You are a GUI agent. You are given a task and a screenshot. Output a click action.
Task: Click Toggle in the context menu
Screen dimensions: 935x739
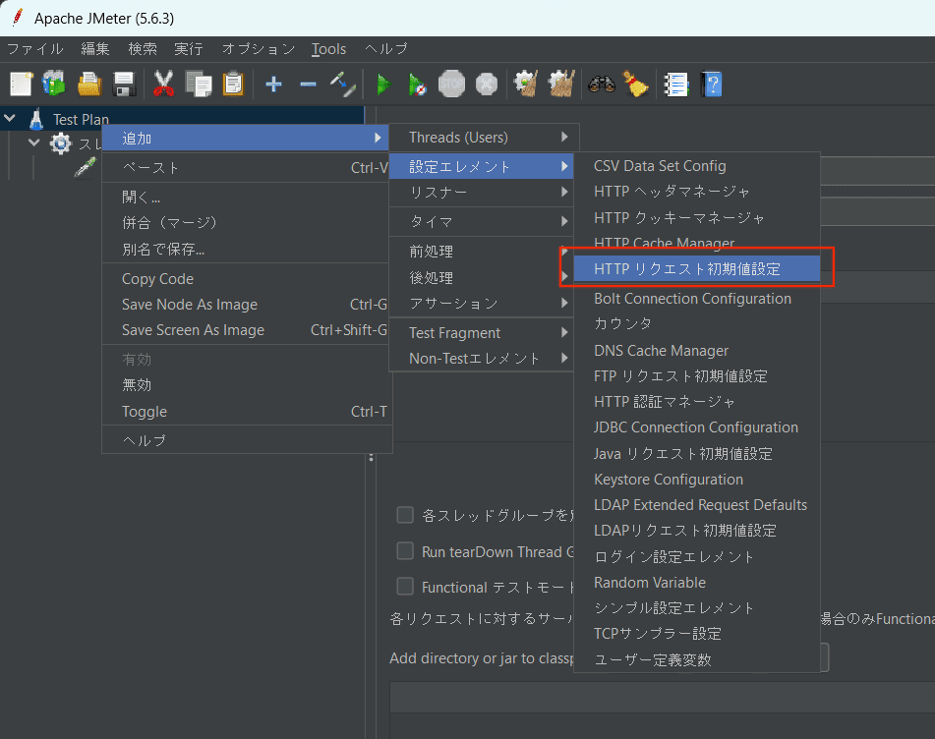pos(247,412)
